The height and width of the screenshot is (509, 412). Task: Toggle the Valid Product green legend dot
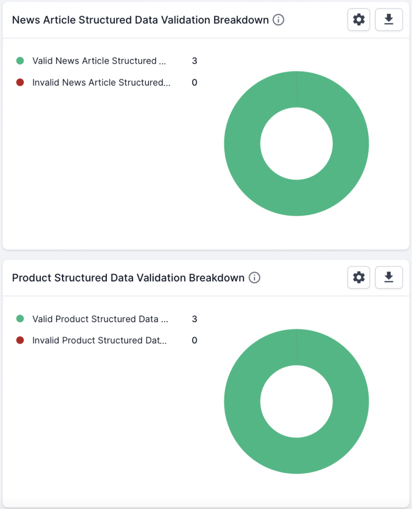pyautogui.click(x=20, y=319)
